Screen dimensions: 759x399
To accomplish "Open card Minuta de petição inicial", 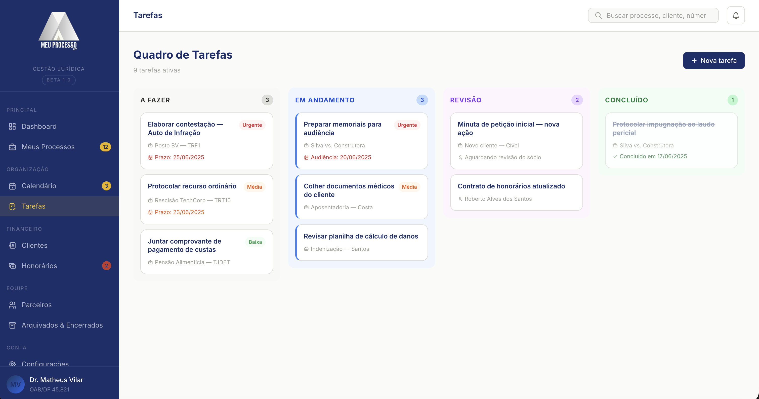I will click(x=516, y=141).
